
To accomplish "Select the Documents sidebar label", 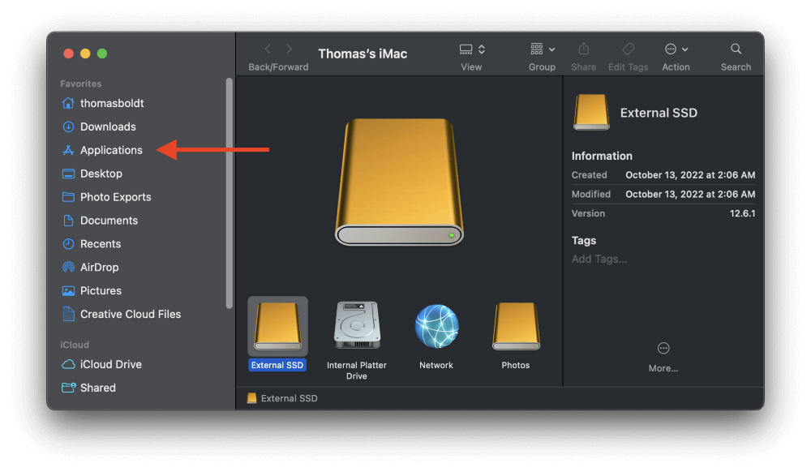I will (109, 221).
